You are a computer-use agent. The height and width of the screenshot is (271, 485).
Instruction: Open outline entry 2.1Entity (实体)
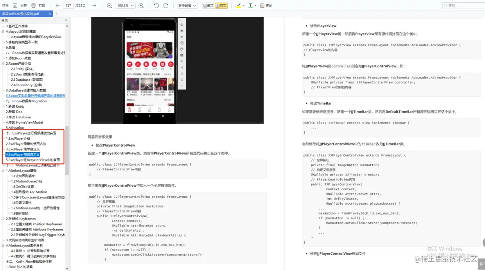(x=22, y=69)
